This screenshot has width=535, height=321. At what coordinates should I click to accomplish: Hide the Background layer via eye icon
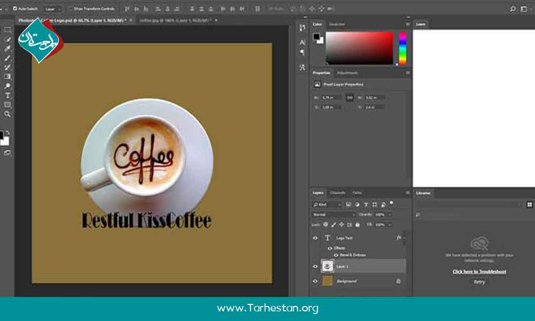(x=315, y=281)
